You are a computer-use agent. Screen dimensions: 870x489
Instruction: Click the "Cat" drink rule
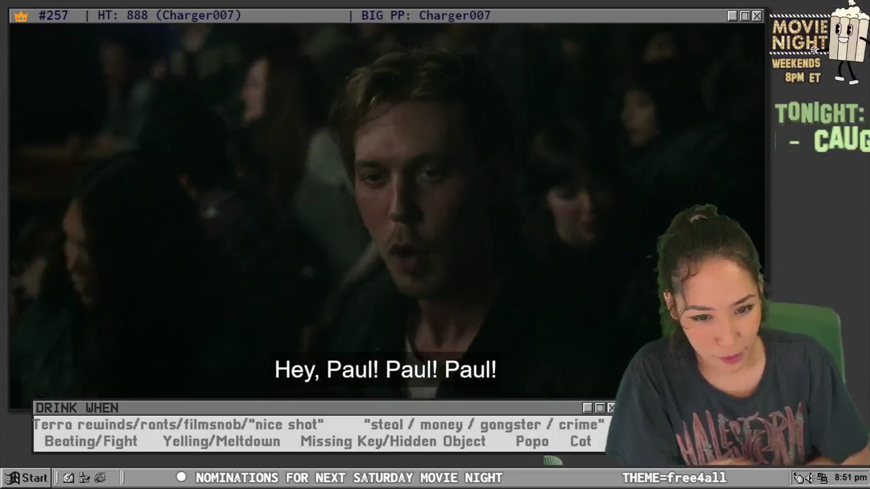580,441
